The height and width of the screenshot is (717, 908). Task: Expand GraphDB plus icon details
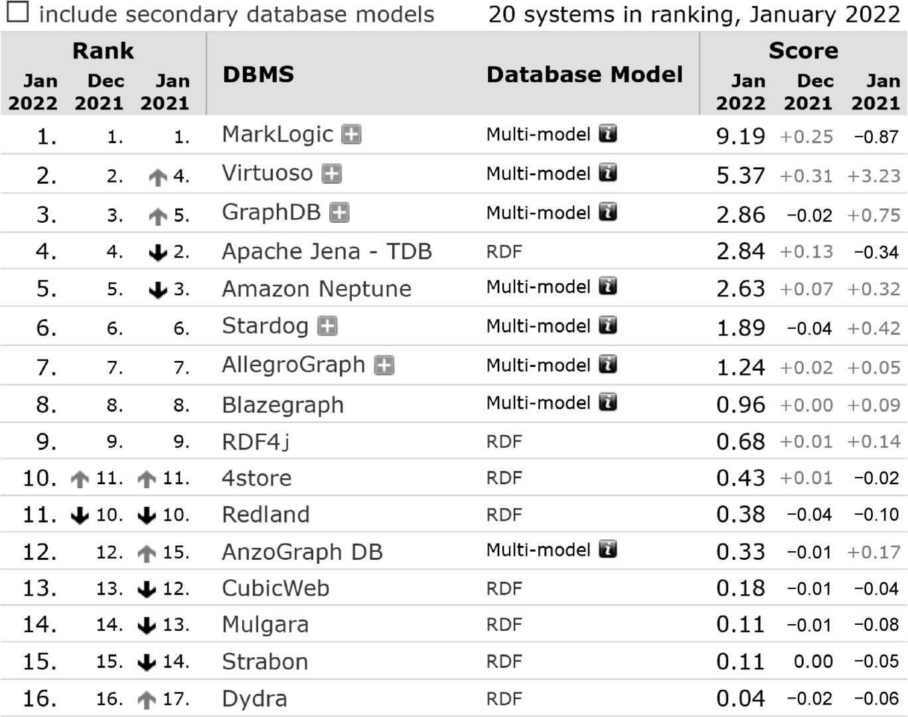click(339, 213)
